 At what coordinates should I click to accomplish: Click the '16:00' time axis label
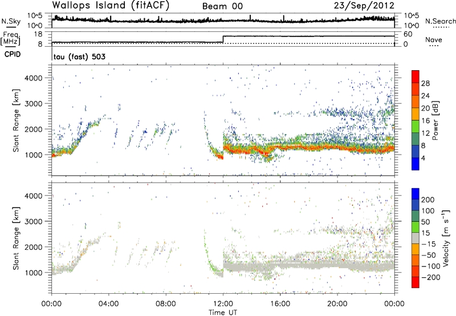point(280,304)
